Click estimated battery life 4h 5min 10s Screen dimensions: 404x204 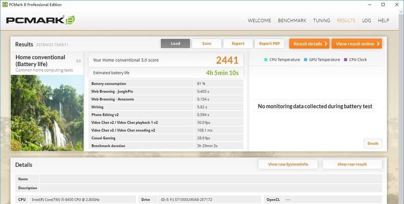(222, 73)
